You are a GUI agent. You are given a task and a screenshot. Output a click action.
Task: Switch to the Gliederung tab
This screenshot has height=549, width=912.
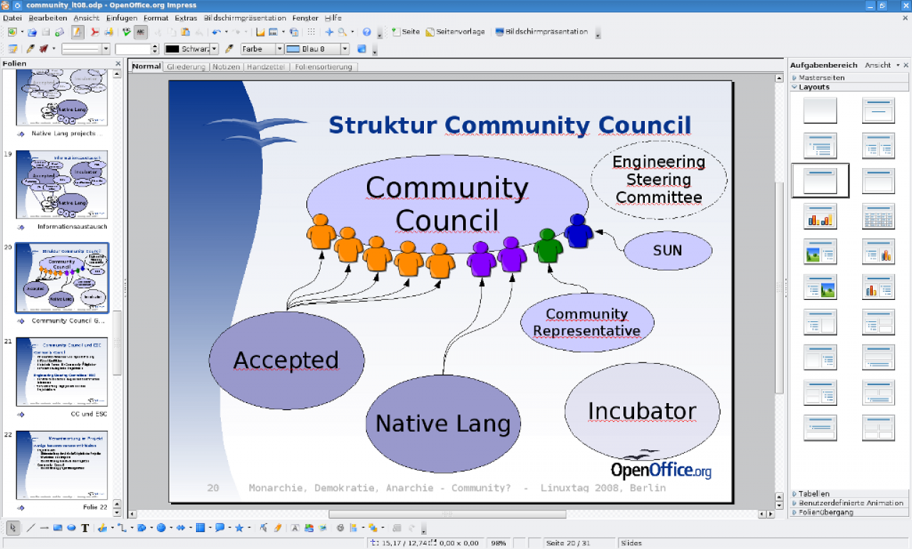(186, 67)
